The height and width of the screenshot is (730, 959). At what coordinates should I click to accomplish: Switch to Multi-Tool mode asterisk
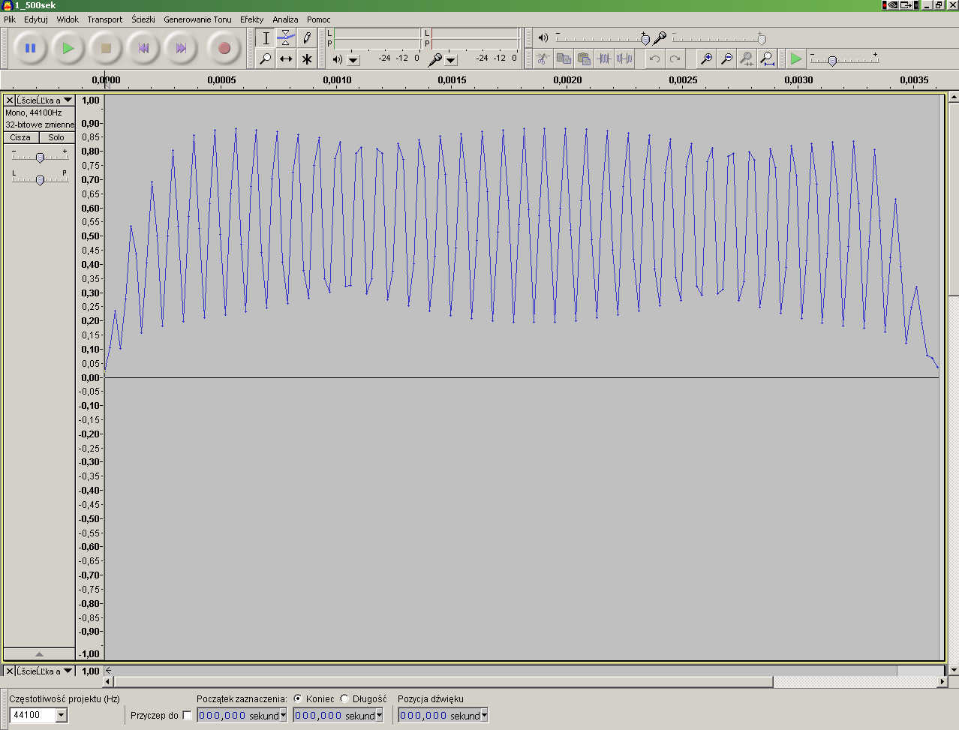307,59
